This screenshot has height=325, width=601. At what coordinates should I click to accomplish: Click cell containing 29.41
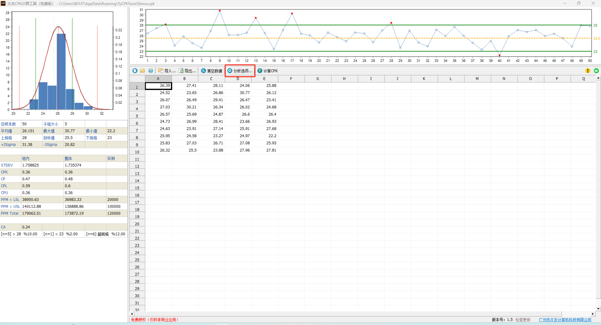[x=211, y=100]
